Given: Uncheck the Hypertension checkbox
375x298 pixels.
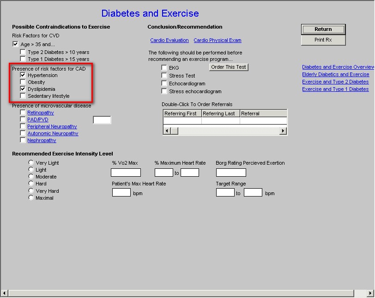Looking at the screenshot, I should click(23, 75).
